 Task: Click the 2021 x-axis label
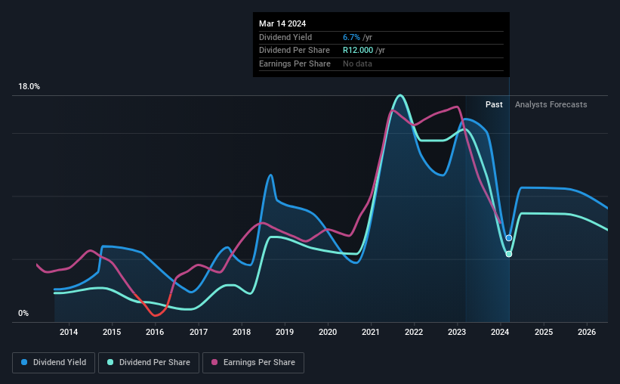click(x=371, y=332)
